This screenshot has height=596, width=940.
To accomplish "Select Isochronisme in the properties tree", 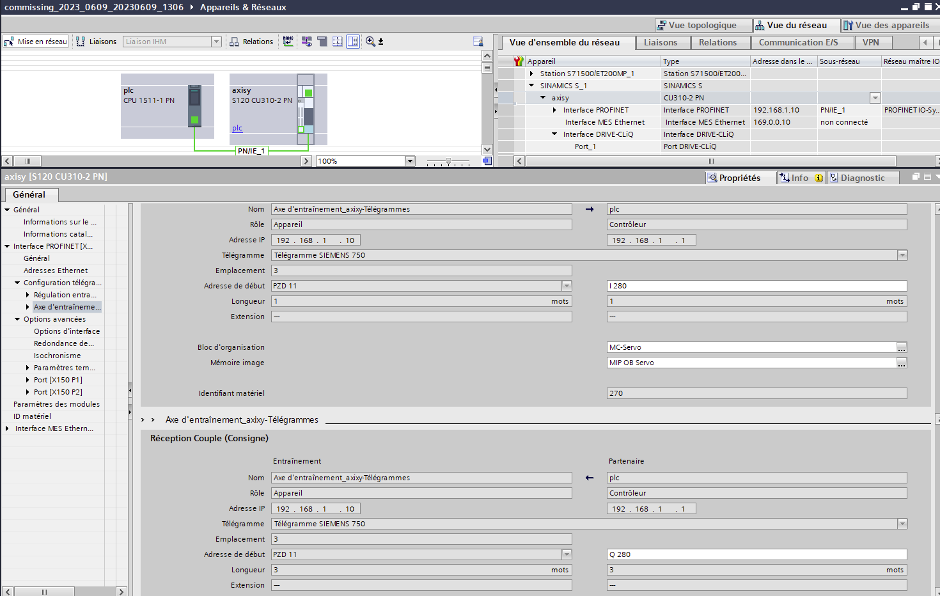I will [x=57, y=356].
